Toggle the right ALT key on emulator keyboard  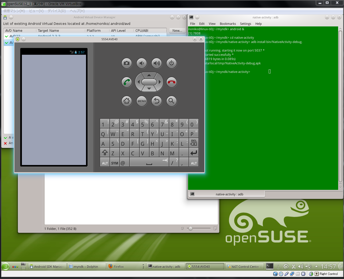[x=194, y=162]
